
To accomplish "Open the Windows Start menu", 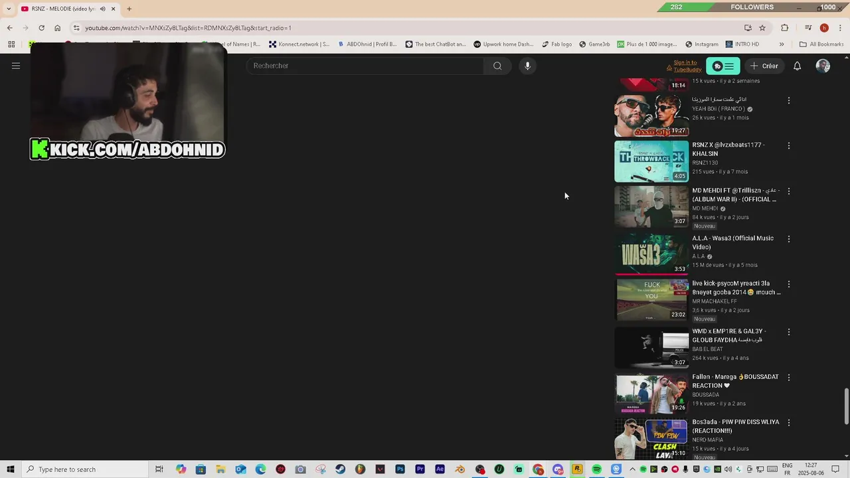I will (x=10, y=469).
